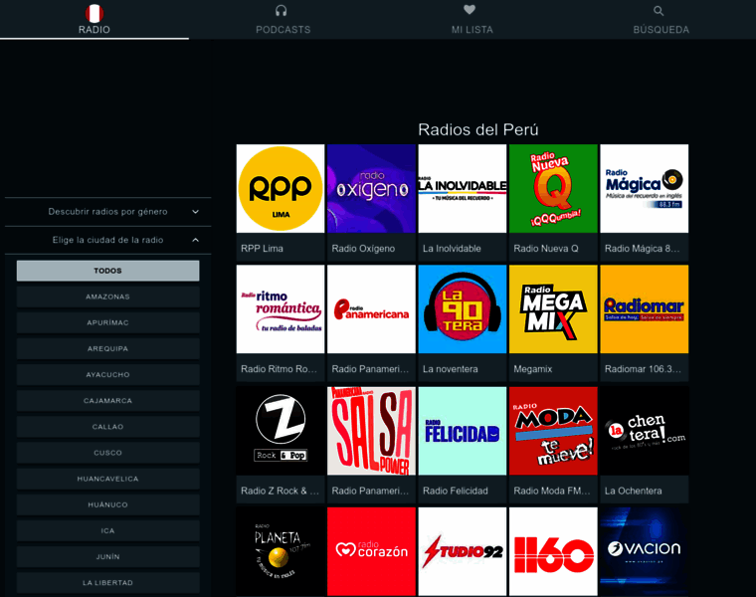Filter radios by AREQUIPA
Screen dimensions: 756x597
click(x=108, y=348)
